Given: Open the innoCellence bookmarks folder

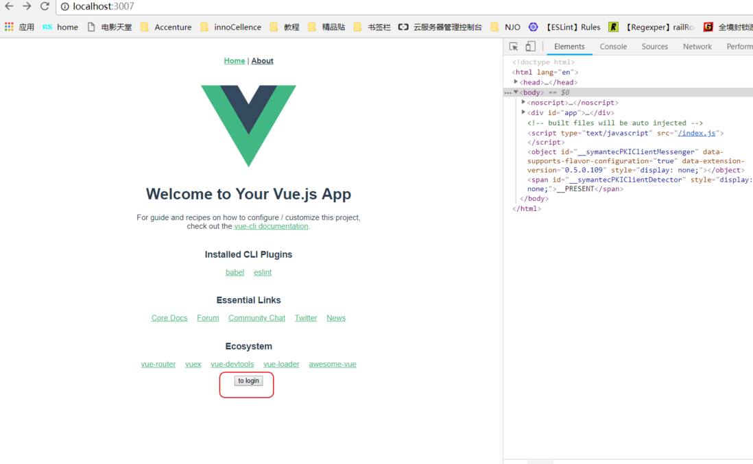Looking at the screenshot, I should click(x=231, y=27).
